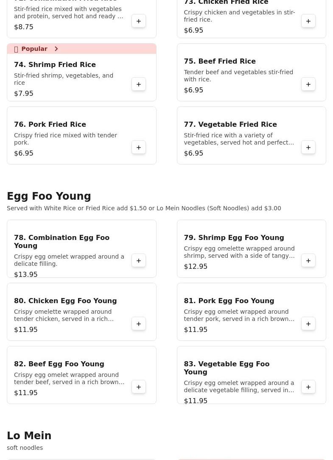Expand the Popular badge chevron
This screenshot has height=460, width=333.
coord(56,49)
